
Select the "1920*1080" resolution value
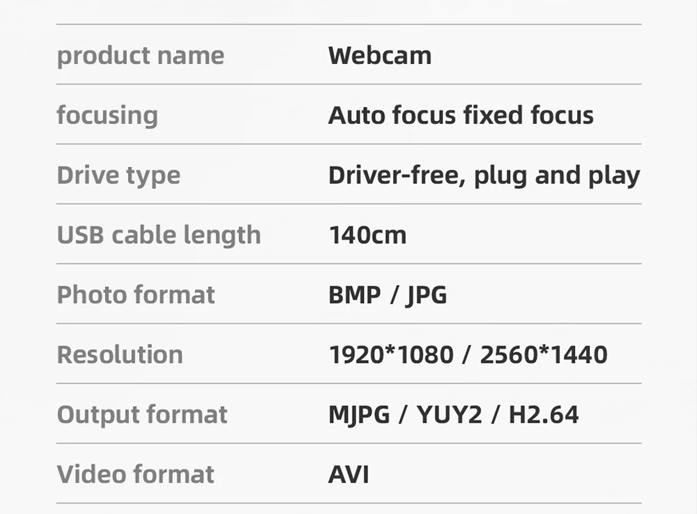tap(390, 355)
